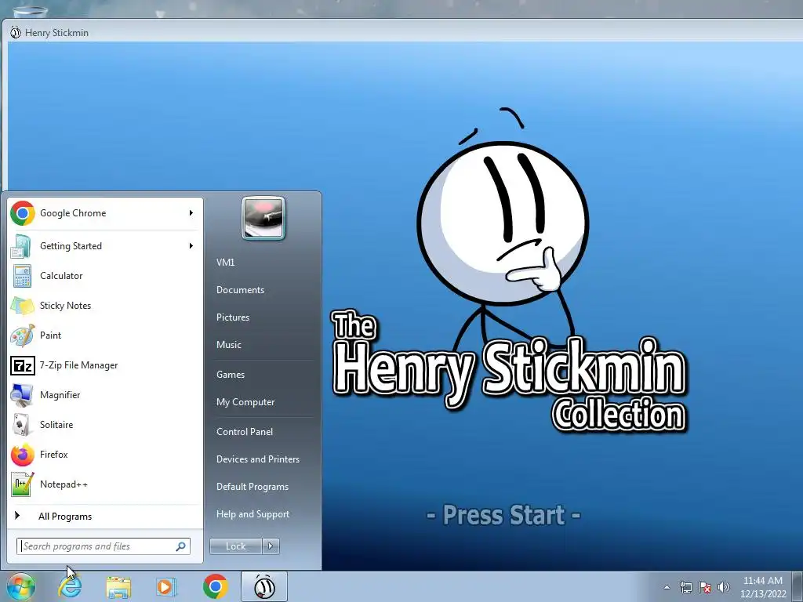Click the volume speaker tray icon
The width and height of the screenshot is (803, 602).
[724, 587]
